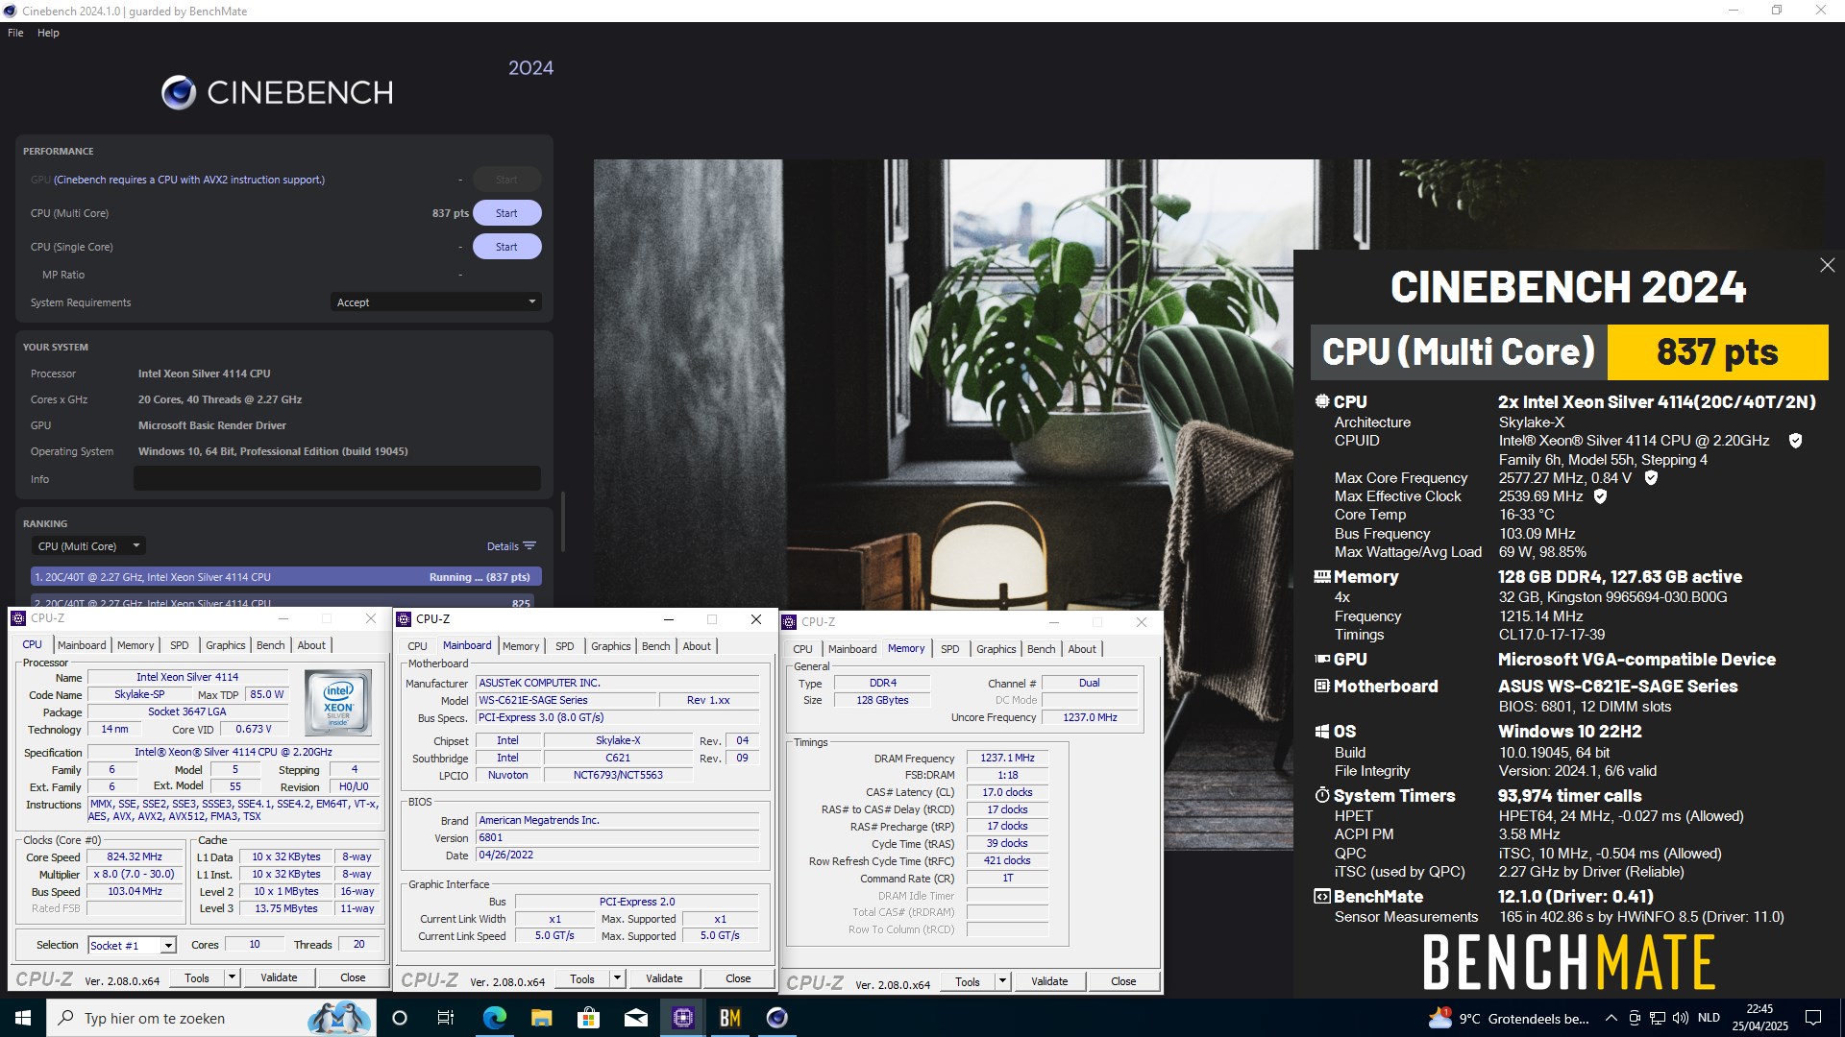Click the BIOS Version value 6801
Screen dimensions: 1845x1037
click(617, 838)
